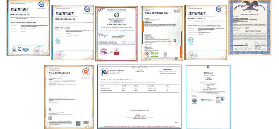The width and height of the screenshot is (279, 129).
Task: Click the KV Kosher Vietnam logo
Action: coord(105,72)
